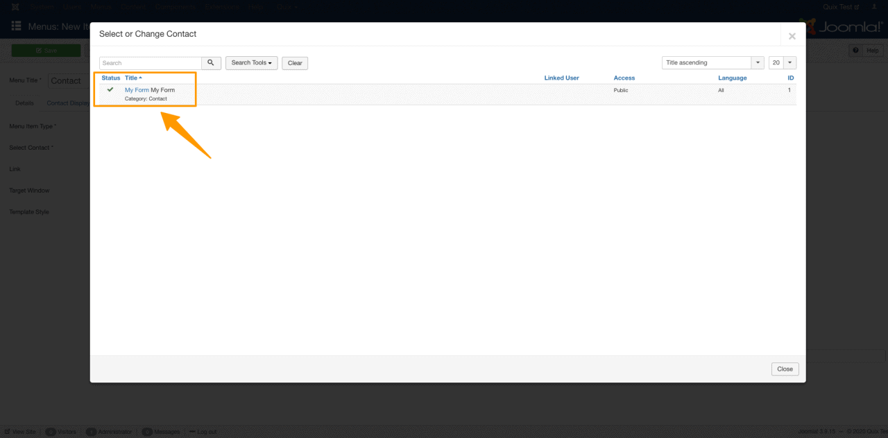Open the Users menu in top bar
This screenshot has height=438, width=888.
pos(71,7)
